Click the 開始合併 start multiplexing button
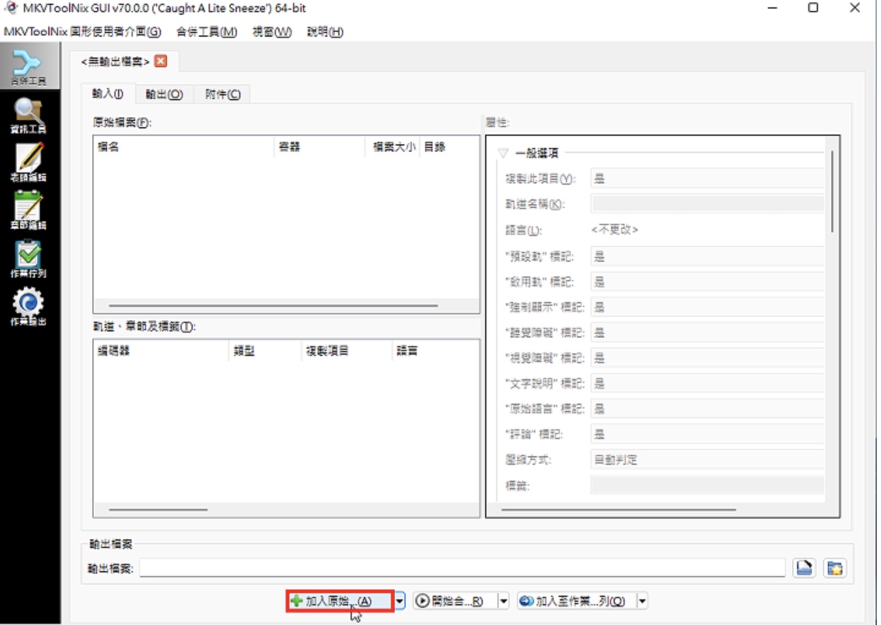 click(x=455, y=601)
